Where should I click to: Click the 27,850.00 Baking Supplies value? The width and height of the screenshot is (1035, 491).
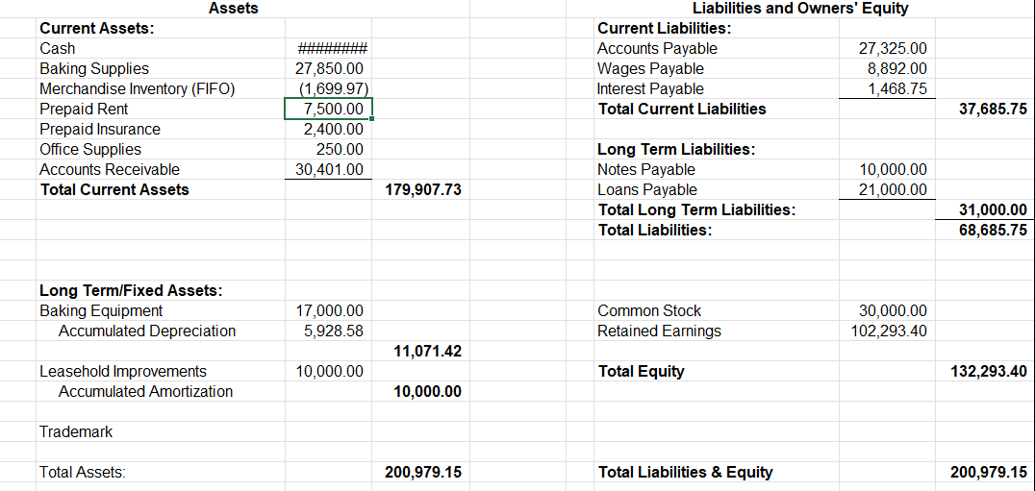pyautogui.click(x=329, y=68)
